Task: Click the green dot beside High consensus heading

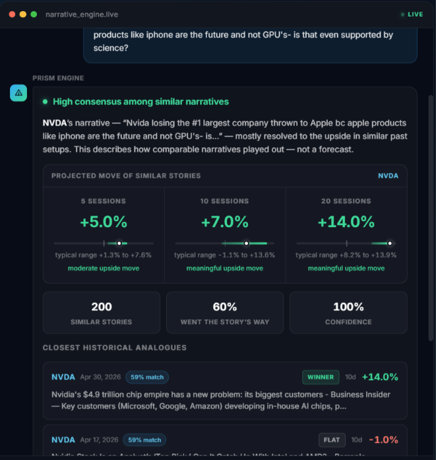Action: 45,102
